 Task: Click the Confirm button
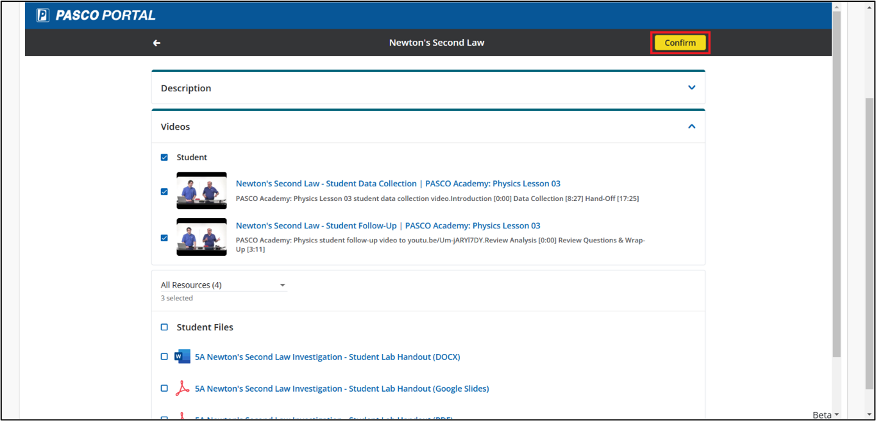[680, 43]
